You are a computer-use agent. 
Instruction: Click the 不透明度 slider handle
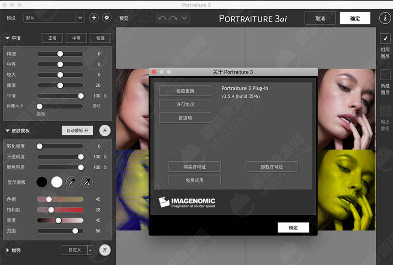[x=81, y=157]
